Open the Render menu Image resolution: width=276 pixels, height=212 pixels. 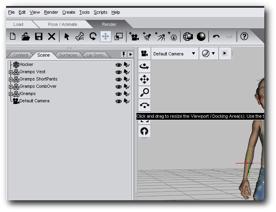(51, 13)
